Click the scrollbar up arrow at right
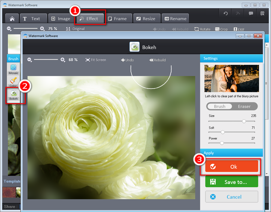This screenshot has height=212, width=271. 267,45
